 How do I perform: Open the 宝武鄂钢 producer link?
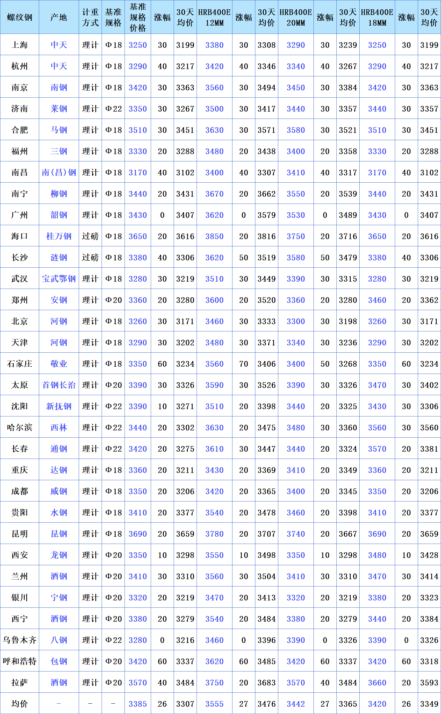click(59, 279)
